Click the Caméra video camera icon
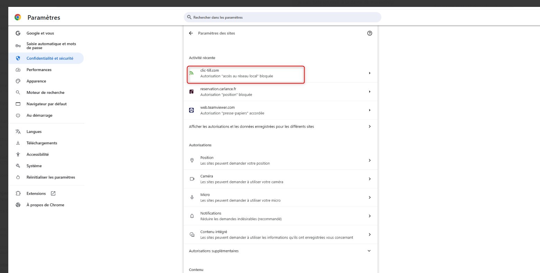 pyautogui.click(x=192, y=179)
